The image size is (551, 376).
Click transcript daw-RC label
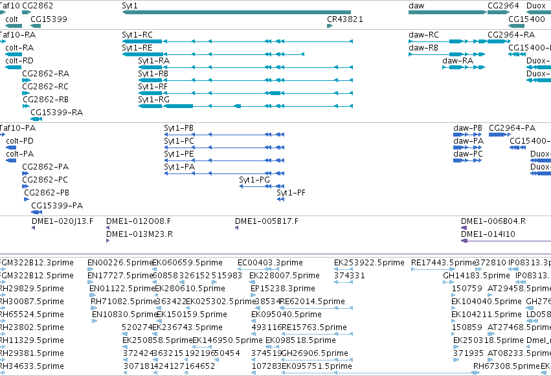pyautogui.click(x=423, y=35)
